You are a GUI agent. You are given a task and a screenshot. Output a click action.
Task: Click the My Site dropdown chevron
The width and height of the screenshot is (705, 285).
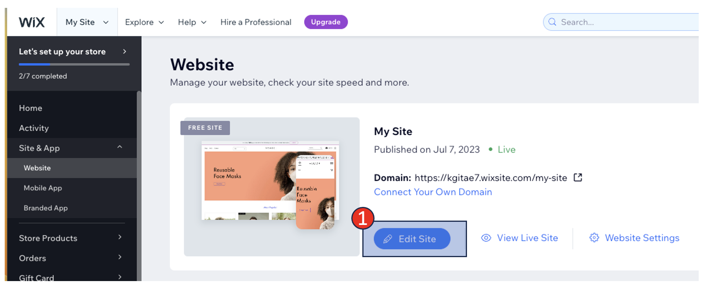106,22
